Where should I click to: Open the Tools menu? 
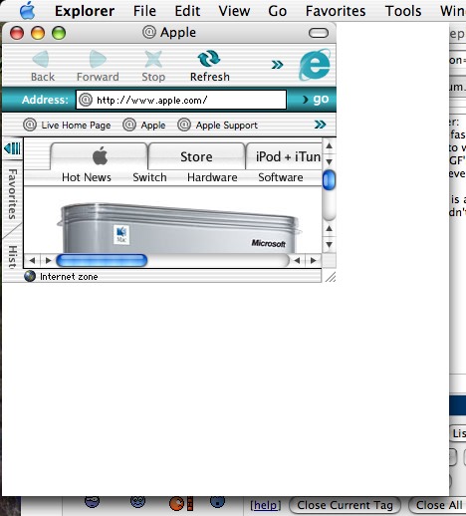(403, 11)
